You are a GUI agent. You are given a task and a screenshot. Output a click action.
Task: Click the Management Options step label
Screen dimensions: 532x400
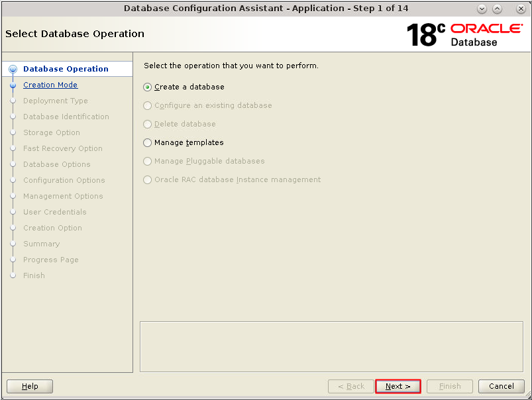click(63, 196)
